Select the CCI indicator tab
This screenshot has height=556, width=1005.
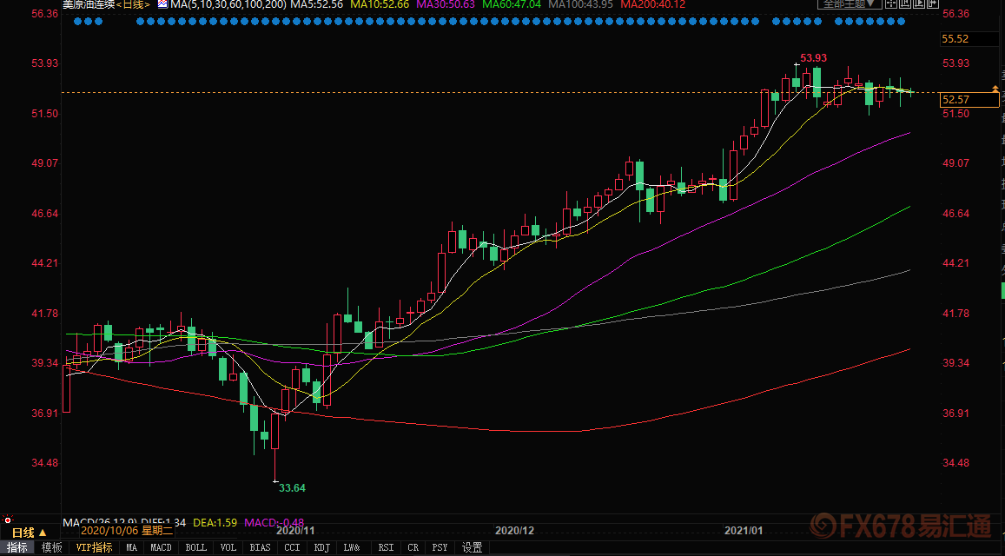tap(292, 547)
